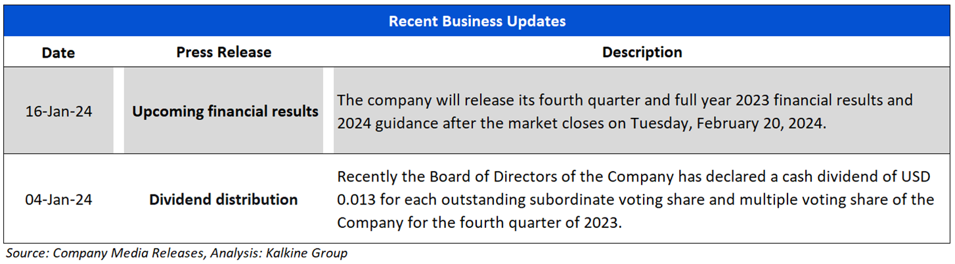Viewport: 955px width, 264px height.
Task: Click the 16-Jan-24 date cell
Action: [x=58, y=111]
